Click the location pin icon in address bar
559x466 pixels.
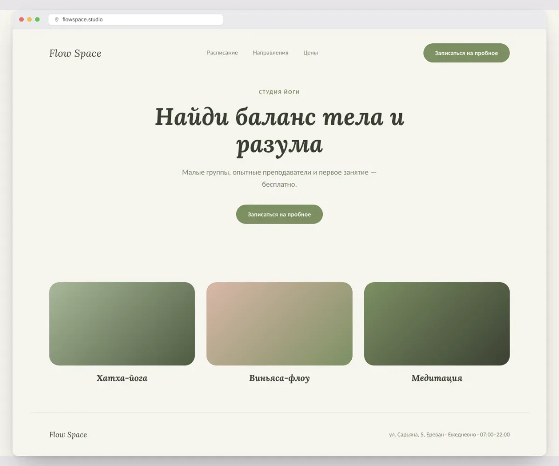pyautogui.click(x=57, y=20)
